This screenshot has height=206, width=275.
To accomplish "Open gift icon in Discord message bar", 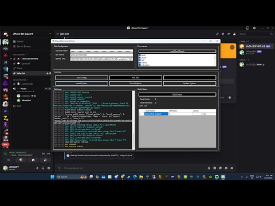I will [209, 168].
